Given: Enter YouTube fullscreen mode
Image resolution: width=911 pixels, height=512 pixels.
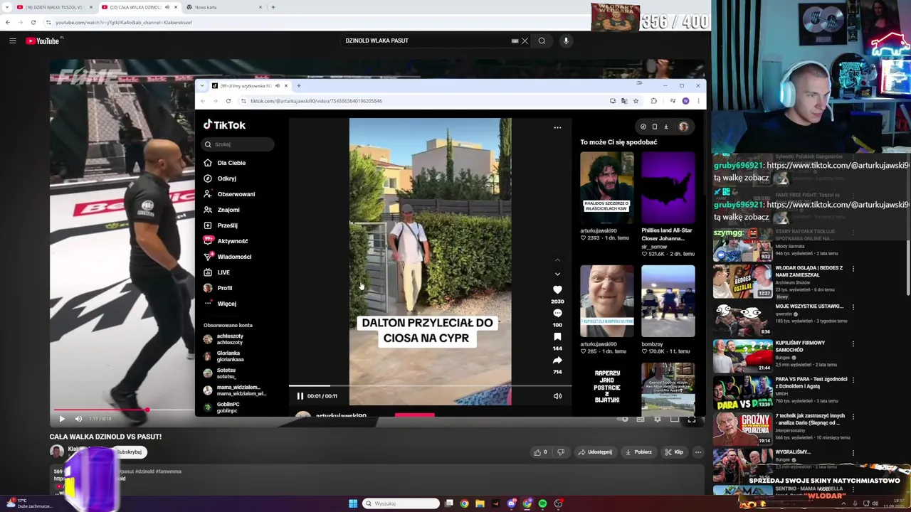Looking at the screenshot, I should [x=691, y=420].
